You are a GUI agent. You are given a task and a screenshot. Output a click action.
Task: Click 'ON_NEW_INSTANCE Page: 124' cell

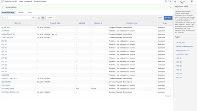(47, 34)
